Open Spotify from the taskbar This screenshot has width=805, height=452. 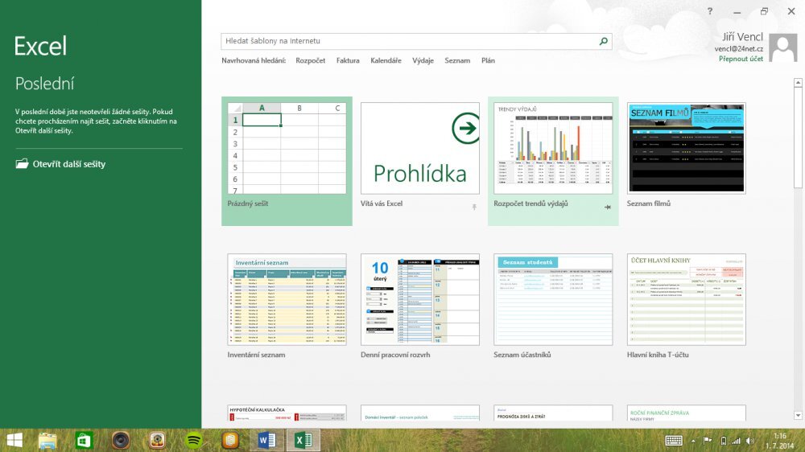pos(193,440)
